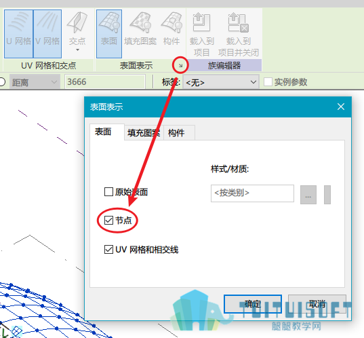Switch to the 表面 tab in dialog
This screenshot has width=364, height=338.
[107, 132]
